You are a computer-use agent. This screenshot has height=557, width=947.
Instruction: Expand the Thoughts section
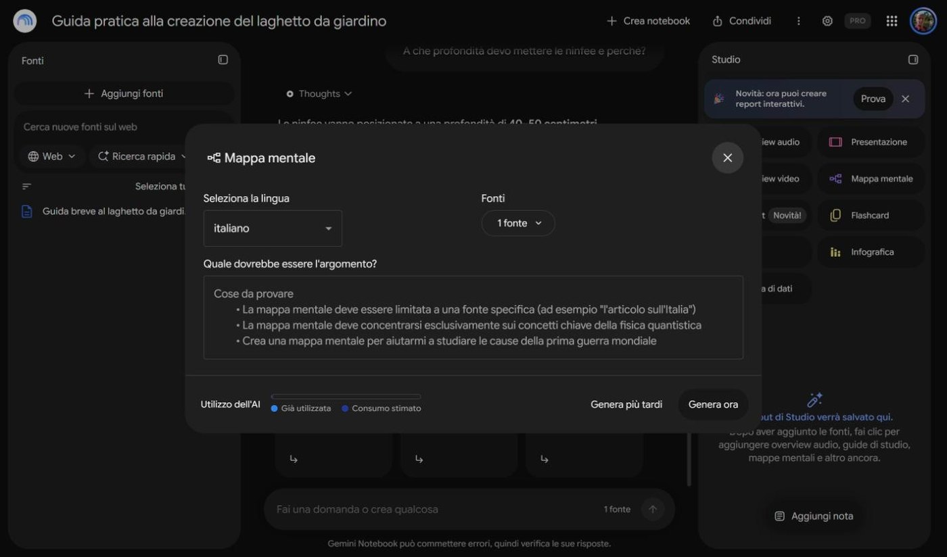pyautogui.click(x=319, y=94)
